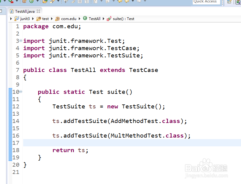Screen dimensions: 241x184
Task: Click the 'package' keyword on line 1
Action: [36, 26]
